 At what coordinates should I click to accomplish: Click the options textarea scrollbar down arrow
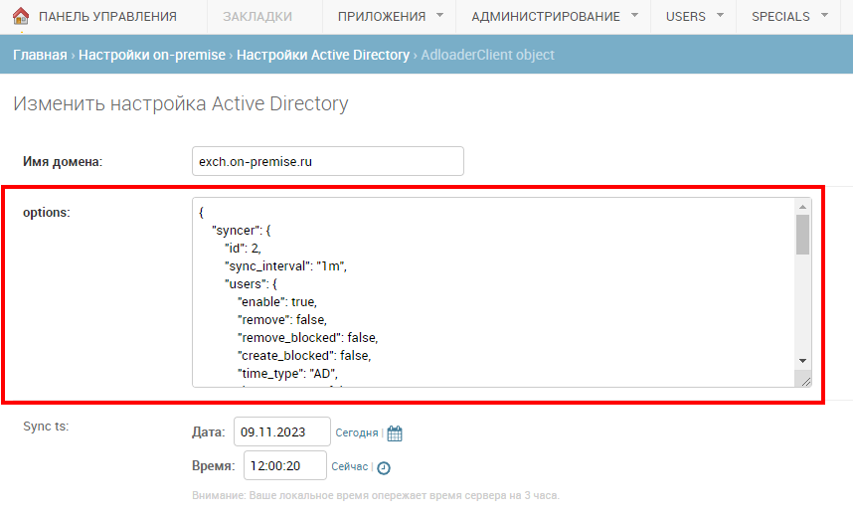(x=802, y=360)
